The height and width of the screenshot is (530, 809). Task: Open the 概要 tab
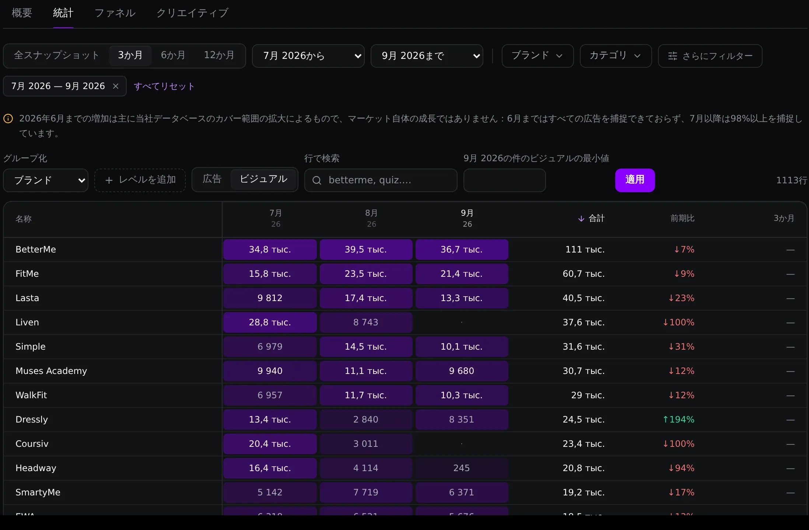[22, 13]
